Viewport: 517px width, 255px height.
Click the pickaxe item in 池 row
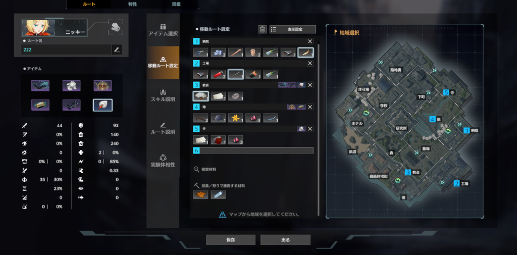(200, 118)
